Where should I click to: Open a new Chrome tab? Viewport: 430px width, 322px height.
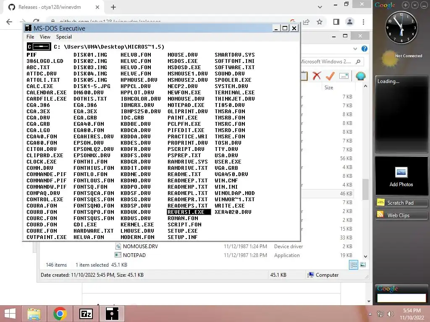pos(113,7)
